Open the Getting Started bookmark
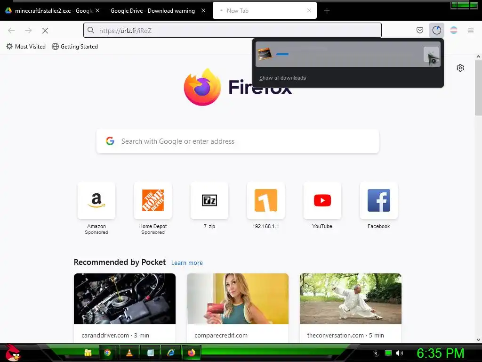 [x=75, y=47]
